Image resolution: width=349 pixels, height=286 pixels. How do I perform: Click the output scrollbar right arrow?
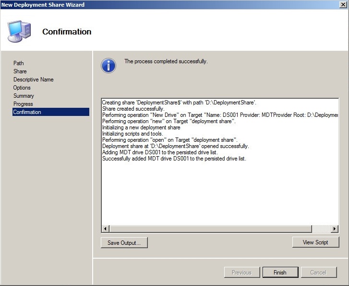(335, 229)
